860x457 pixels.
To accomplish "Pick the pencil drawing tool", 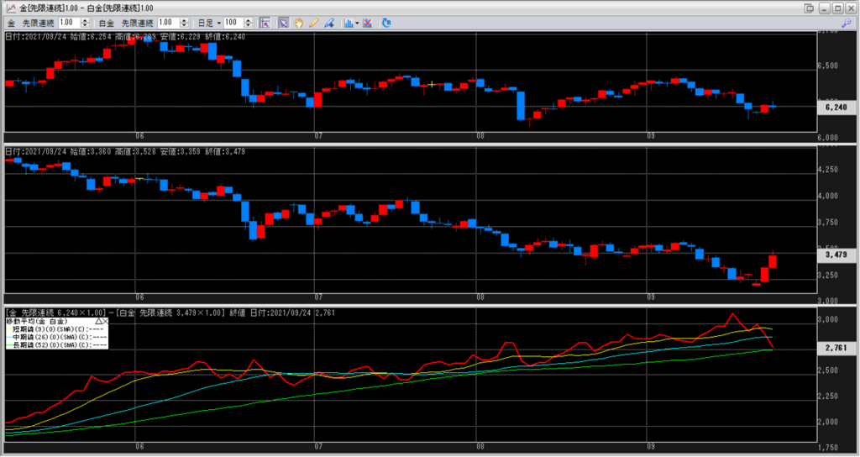I will pos(314,22).
